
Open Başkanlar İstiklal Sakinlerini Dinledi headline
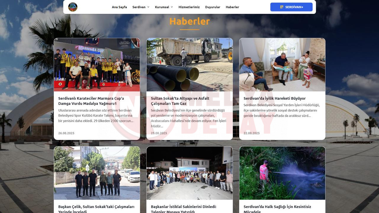[x=184, y=209]
